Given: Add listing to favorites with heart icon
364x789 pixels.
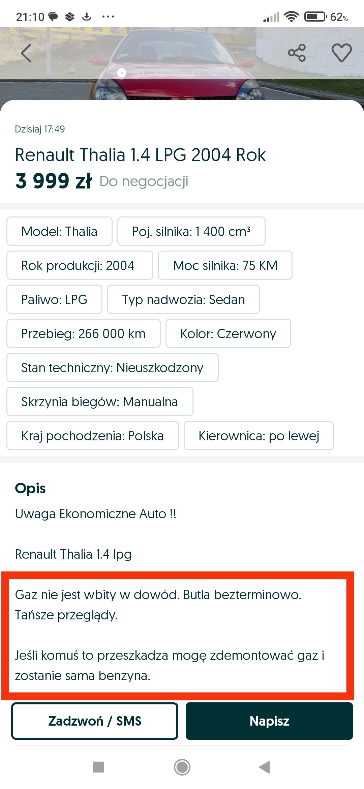Looking at the screenshot, I should tap(341, 53).
